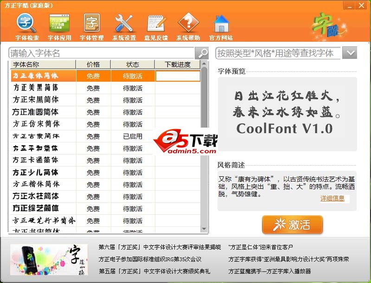Select the 方正美黑简体 font row
Image resolution: width=371 pixels, height=283 pixels.
pyautogui.click(x=106, y=88)
